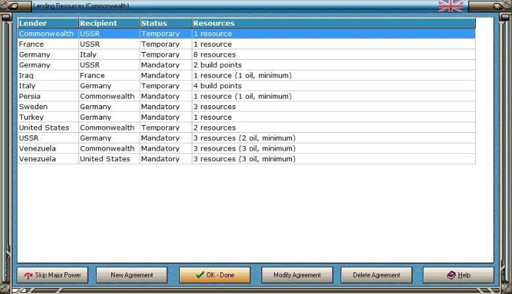The height and width of the screenshot is (294, 512).
Task: Click '2 resources' cell
Action: [x=333, y=128]
